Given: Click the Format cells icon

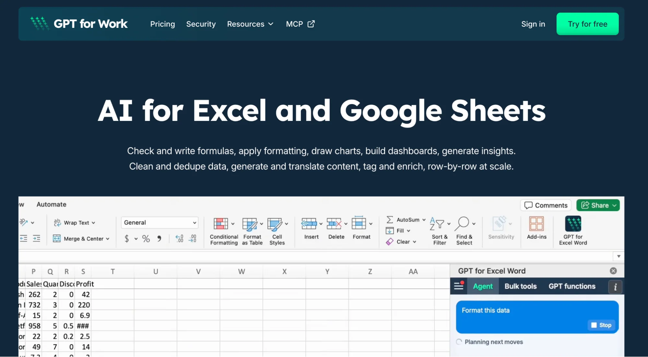Looking at the screenshot, I should point(359,223).
